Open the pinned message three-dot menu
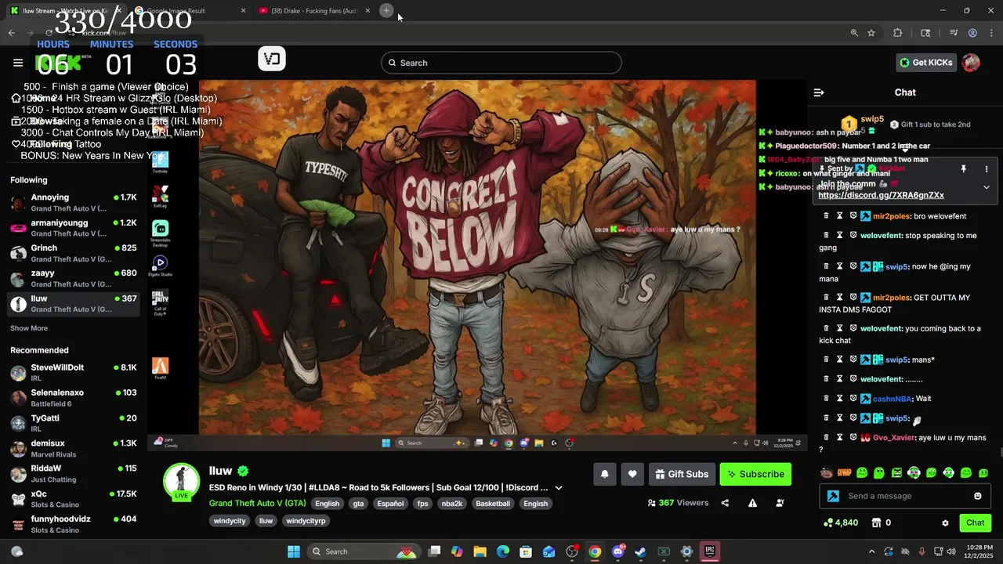This screenshot has width=1003, height=564. [987, 169]
